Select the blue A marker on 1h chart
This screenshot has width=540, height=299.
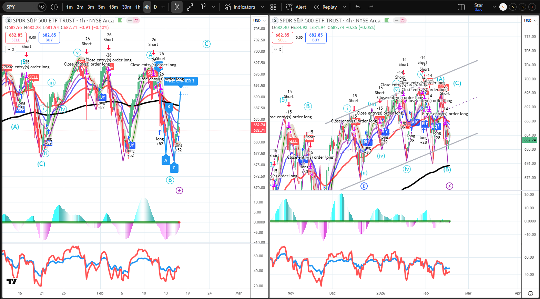(166, 160)
